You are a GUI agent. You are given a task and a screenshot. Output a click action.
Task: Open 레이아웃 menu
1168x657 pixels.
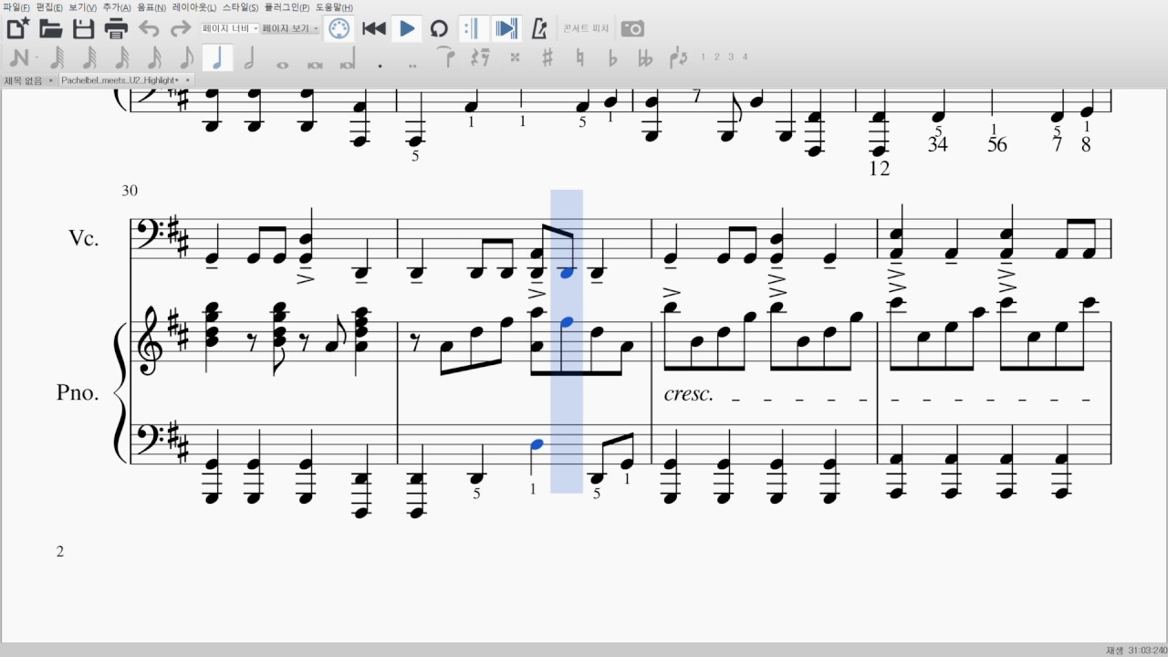(x=194, y=7)
